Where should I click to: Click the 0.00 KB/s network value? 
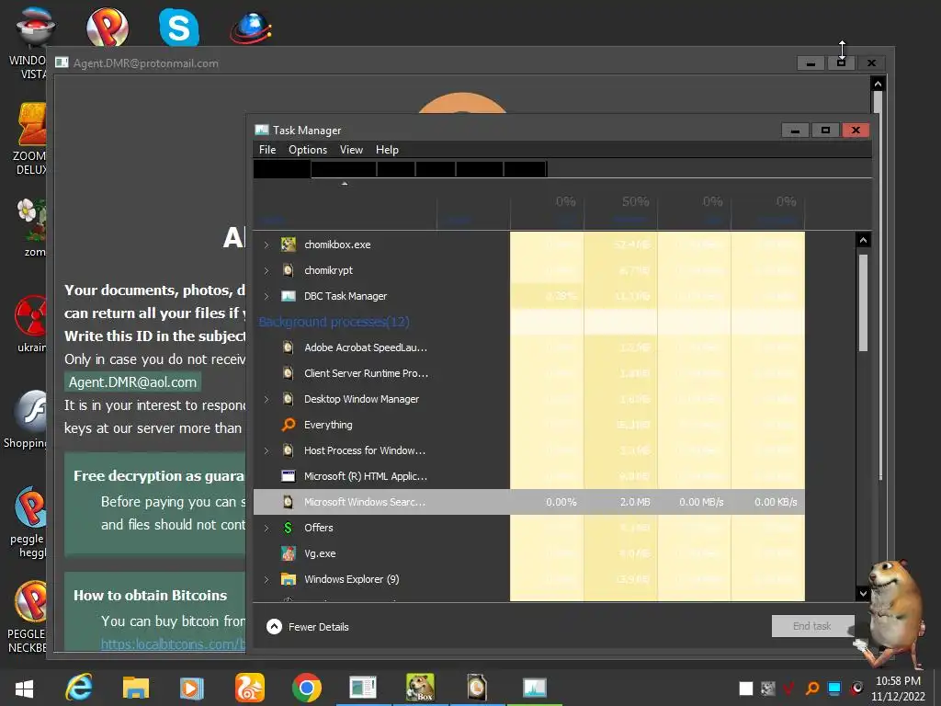(x=776, y=502)
